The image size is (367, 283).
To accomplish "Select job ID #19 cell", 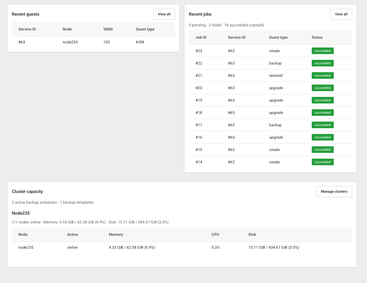I will [199, 100].
